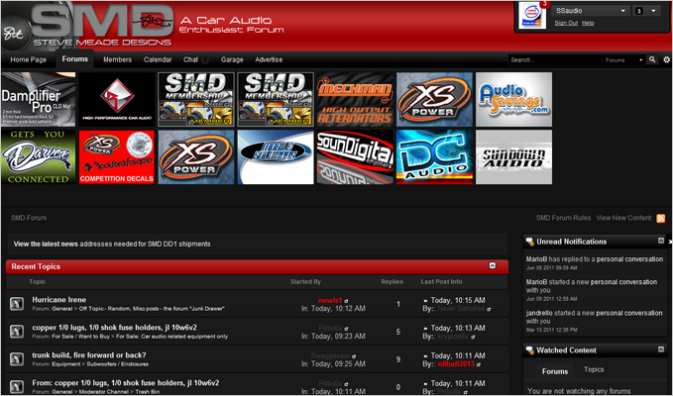Click the Search text field
The width and height of the screenshot is (673, 396).
(555, 60)
